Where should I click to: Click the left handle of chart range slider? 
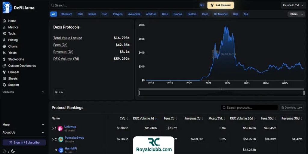tap(139, 93)
